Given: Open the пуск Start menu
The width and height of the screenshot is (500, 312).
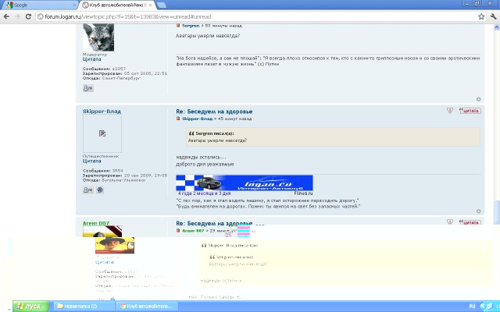Looking at the screenshot, I should (x=31, y=307).
